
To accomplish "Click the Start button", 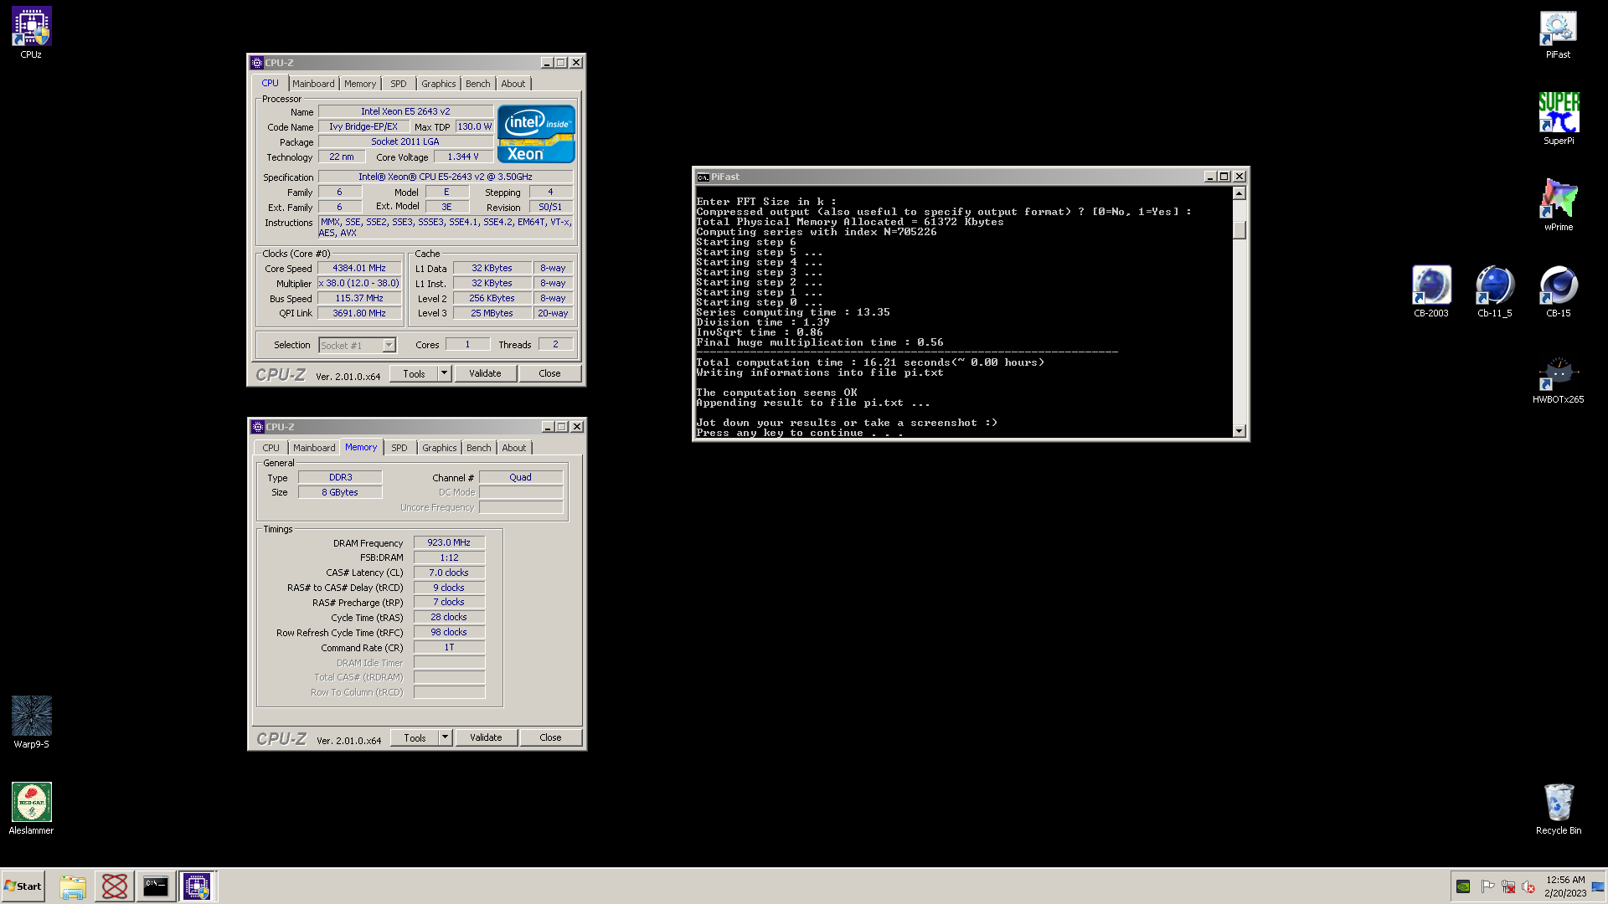I will (23, 886).
